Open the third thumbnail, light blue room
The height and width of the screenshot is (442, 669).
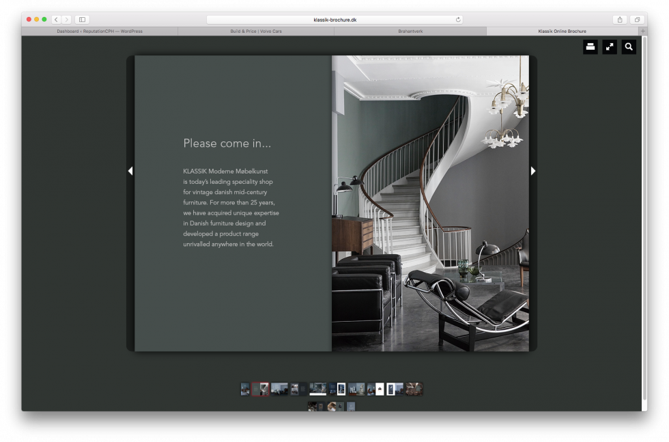pos(279,389)
